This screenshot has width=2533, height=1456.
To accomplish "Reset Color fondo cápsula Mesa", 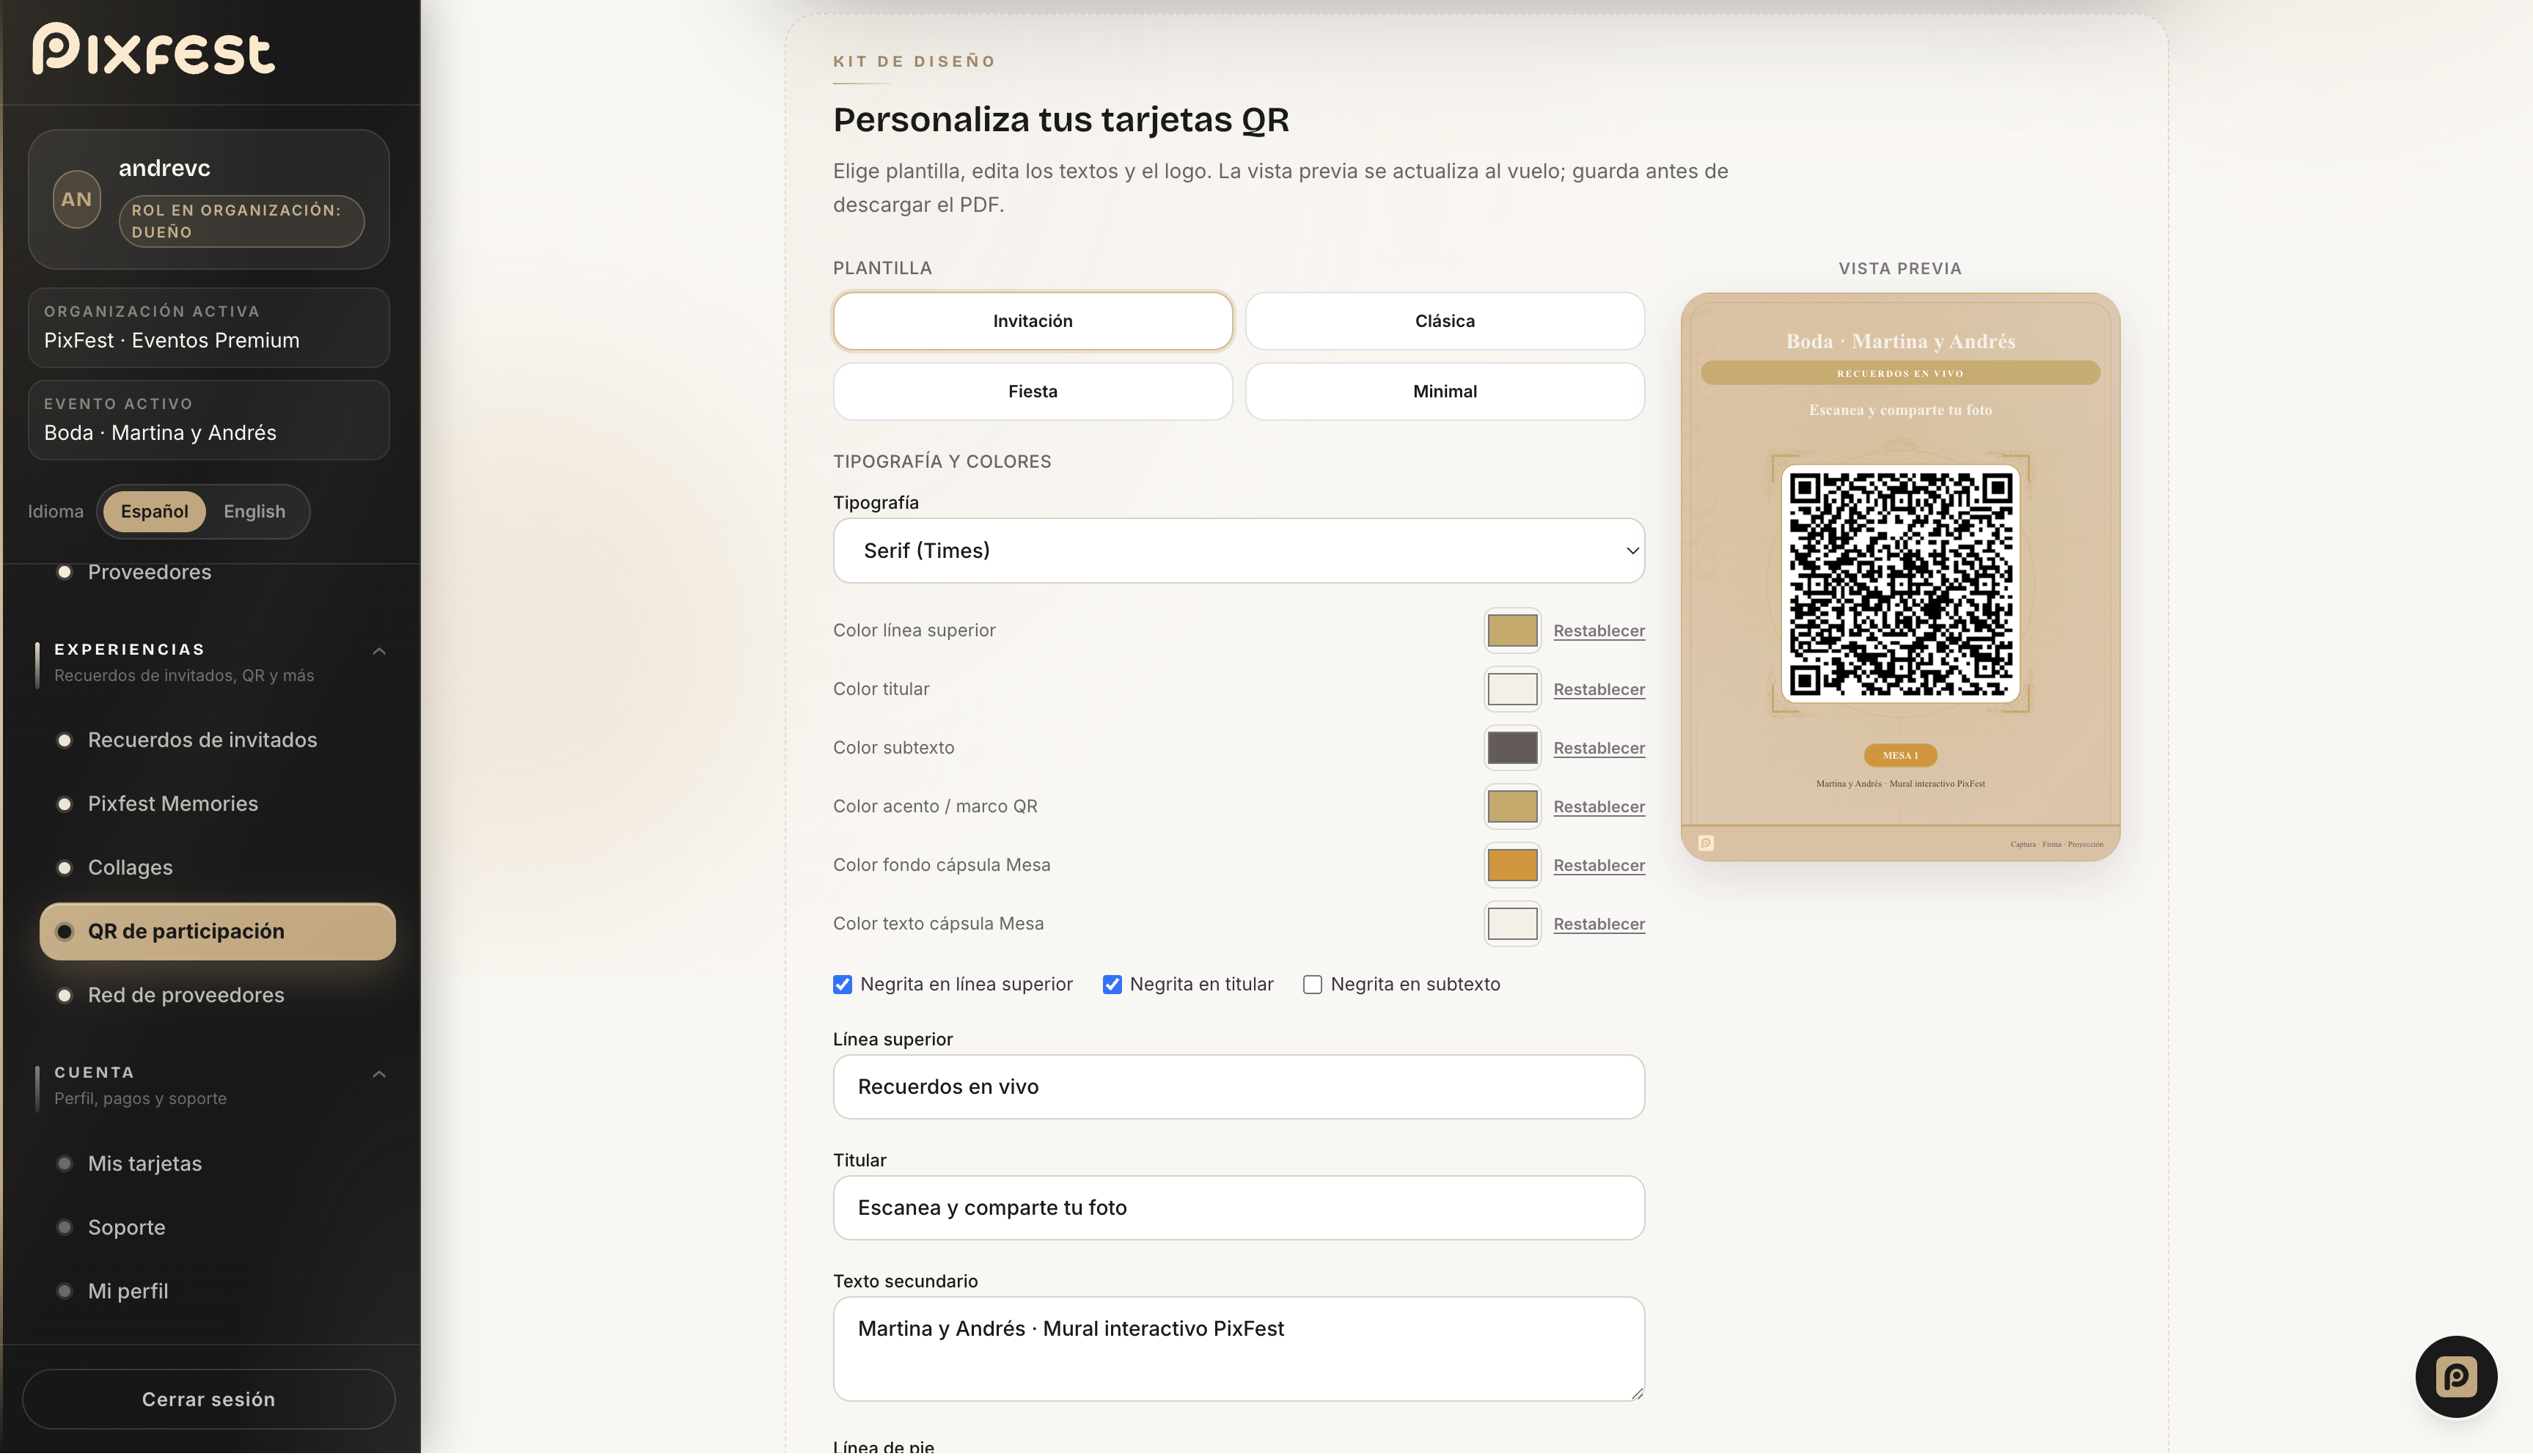I will (x=1599, y=866).
